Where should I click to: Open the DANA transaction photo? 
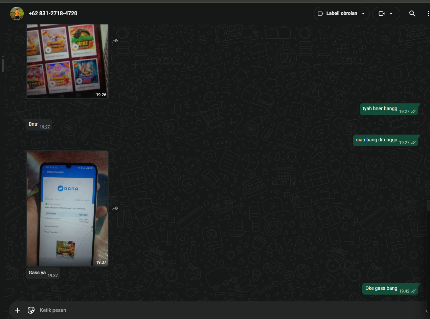point(67,208)
